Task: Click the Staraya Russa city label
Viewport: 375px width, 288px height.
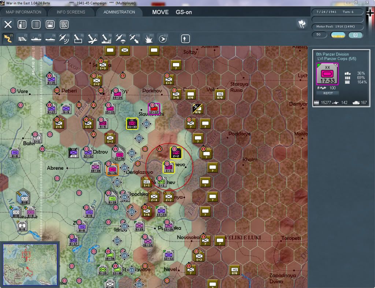Action: (x=239, y=87)
